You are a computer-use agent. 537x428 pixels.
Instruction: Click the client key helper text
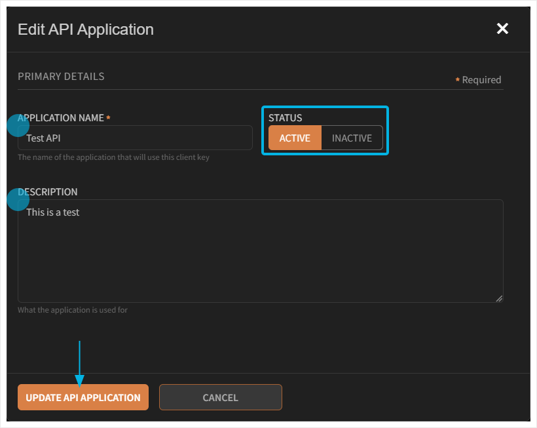click(113, 157)
